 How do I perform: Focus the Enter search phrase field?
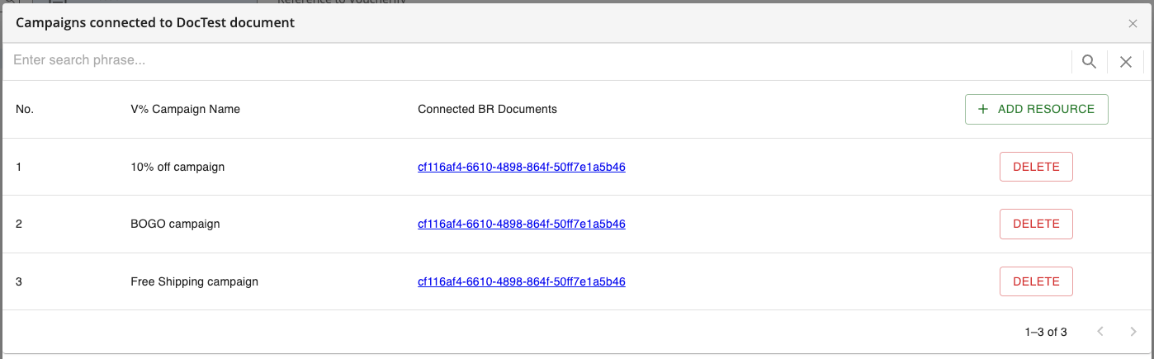[x=537, y=61]
